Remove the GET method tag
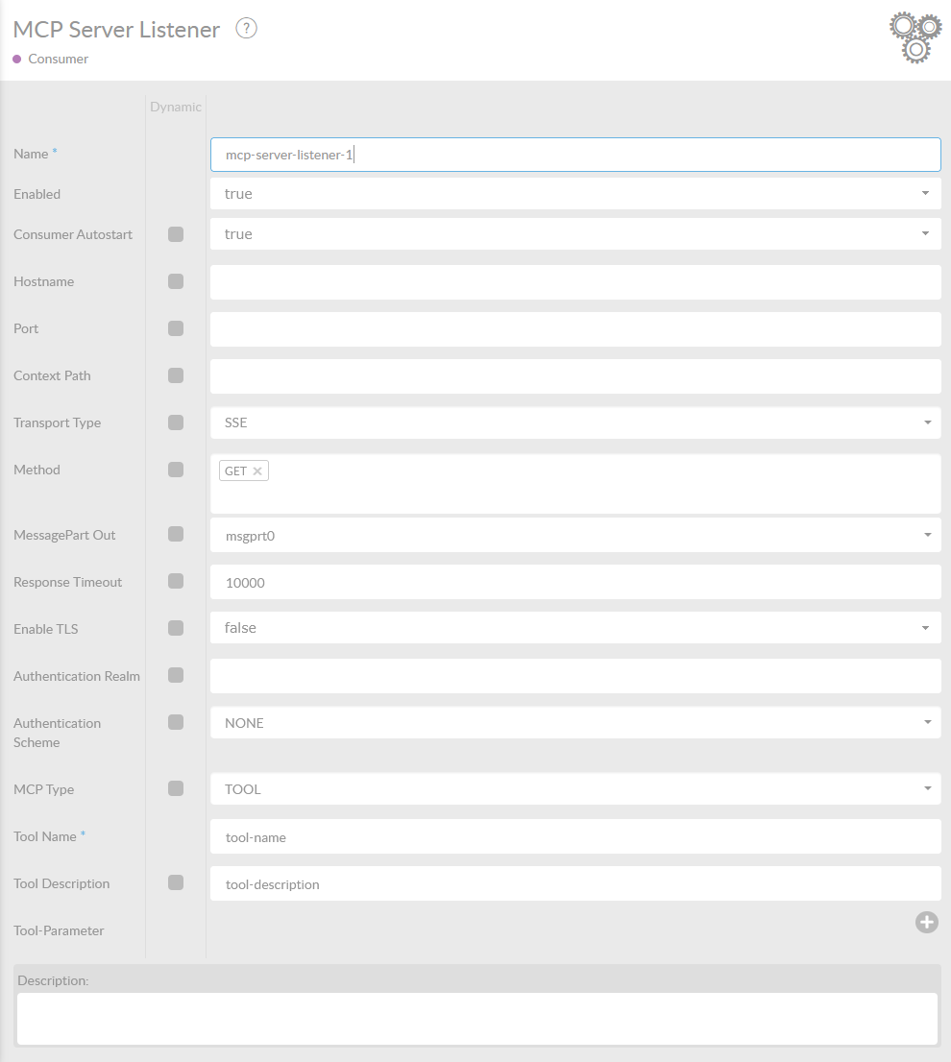 coord(257,471)
